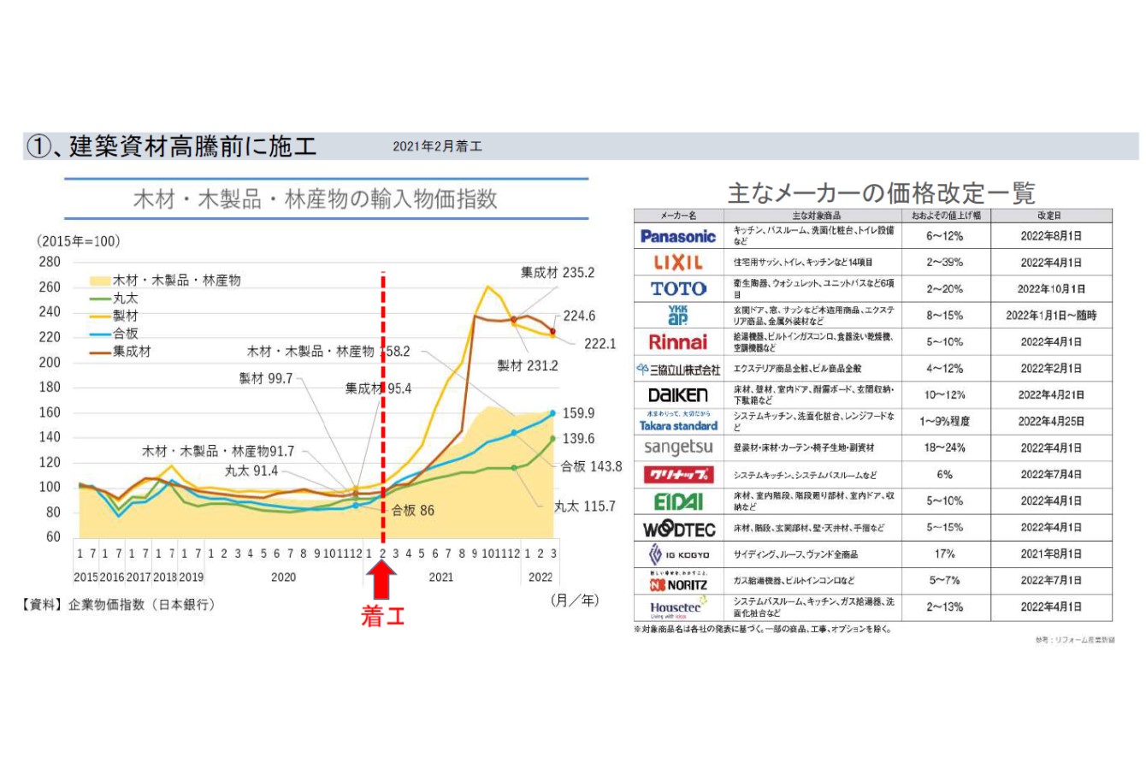Select the Takara standard logo

click(678, 421)
